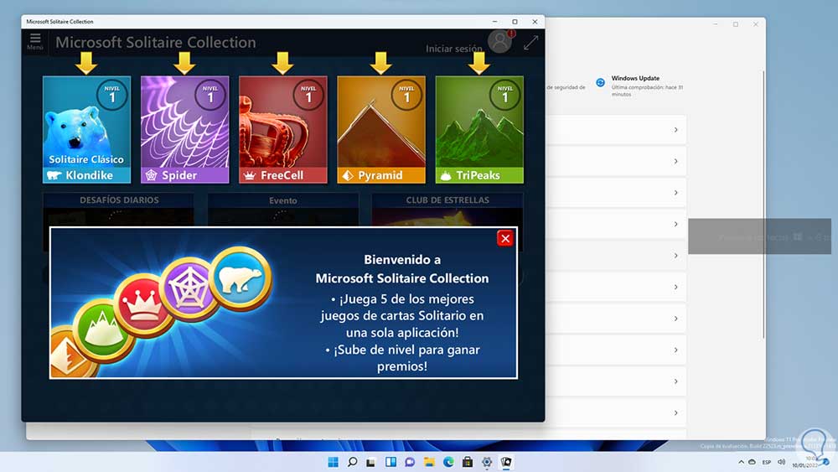Switch to Settings app on taskbar
This screenshot has height=472, width=838.
click(x=487, y=462)
